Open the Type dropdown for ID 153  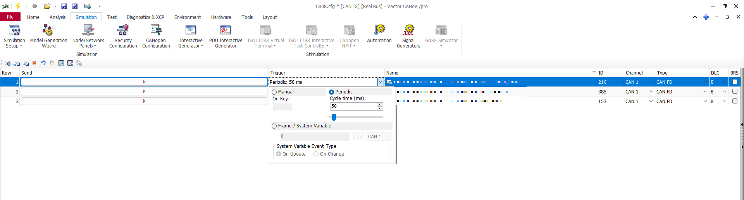click(x=705, y=101)
